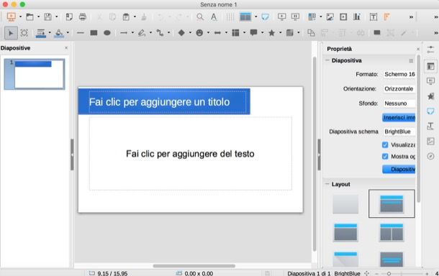Click the blue Diapositiva schema button
The height and width of the screenshot is (276, 439).
coord(399,169)
